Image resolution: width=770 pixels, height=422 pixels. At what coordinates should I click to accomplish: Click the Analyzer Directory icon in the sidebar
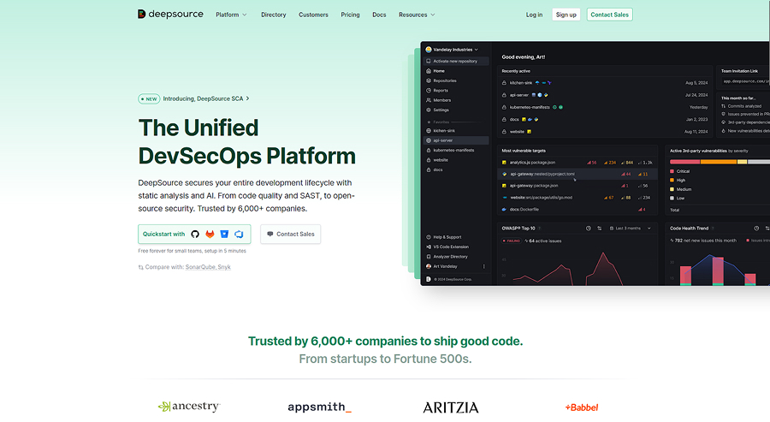[x=429, y=257]
